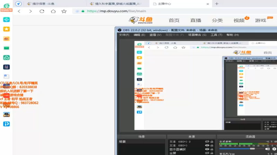This screenshot has height=155, width=277.
Task: Click the -6.5 dB level readout
Action: coord(271,142)
